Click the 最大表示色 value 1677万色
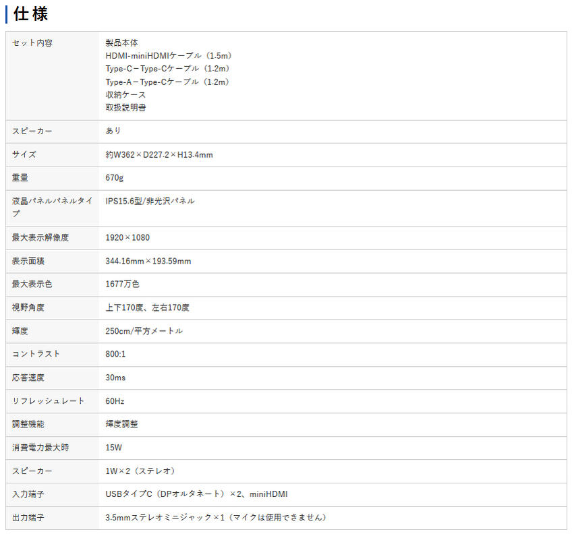Screen dimensions: 572x536 (123, 285)
